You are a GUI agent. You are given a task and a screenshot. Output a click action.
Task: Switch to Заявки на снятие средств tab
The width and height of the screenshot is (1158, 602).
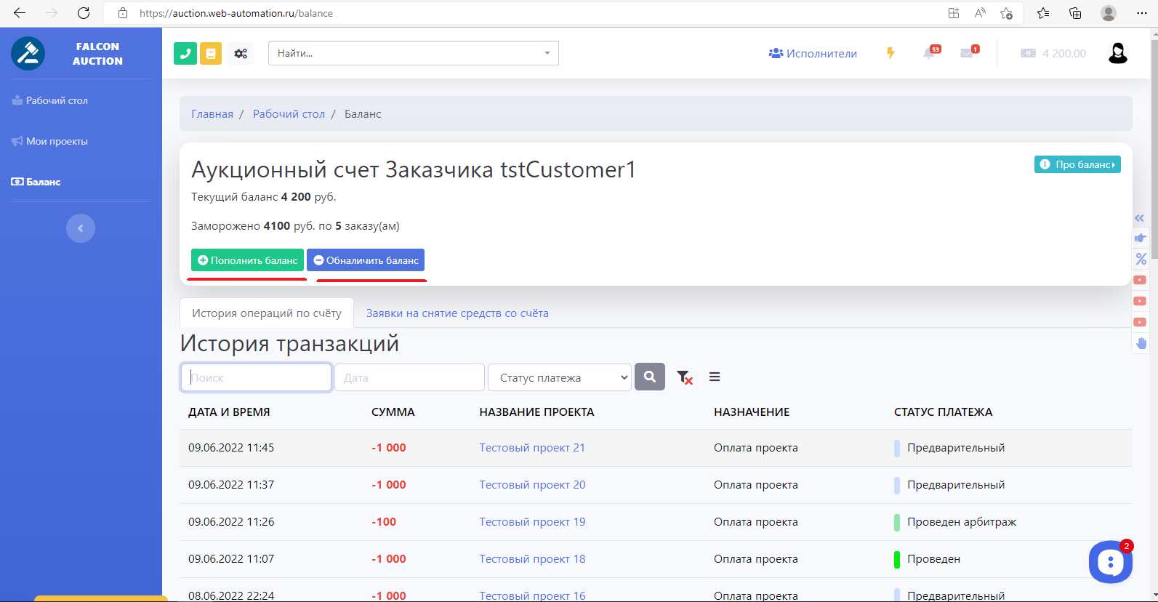coord(457,313)
